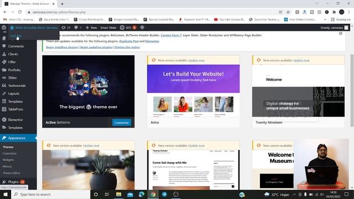The image size is (354, 199).
Task: Open Telegram from the taskbar
Action: pos(164,194)
